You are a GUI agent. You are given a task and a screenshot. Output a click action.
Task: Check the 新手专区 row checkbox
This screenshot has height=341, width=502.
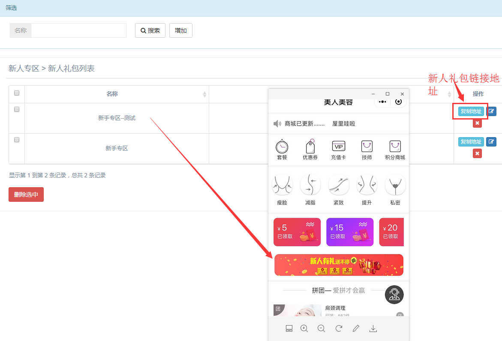pos(17,140)
